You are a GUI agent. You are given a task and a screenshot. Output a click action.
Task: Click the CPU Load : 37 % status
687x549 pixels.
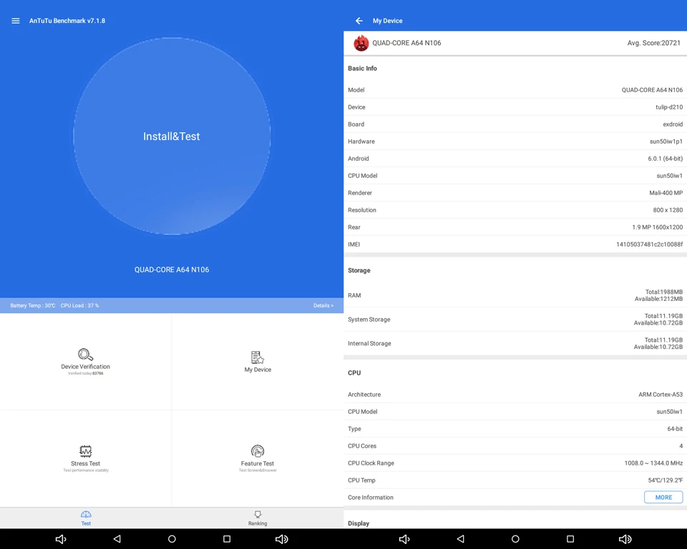click(79, 305)
